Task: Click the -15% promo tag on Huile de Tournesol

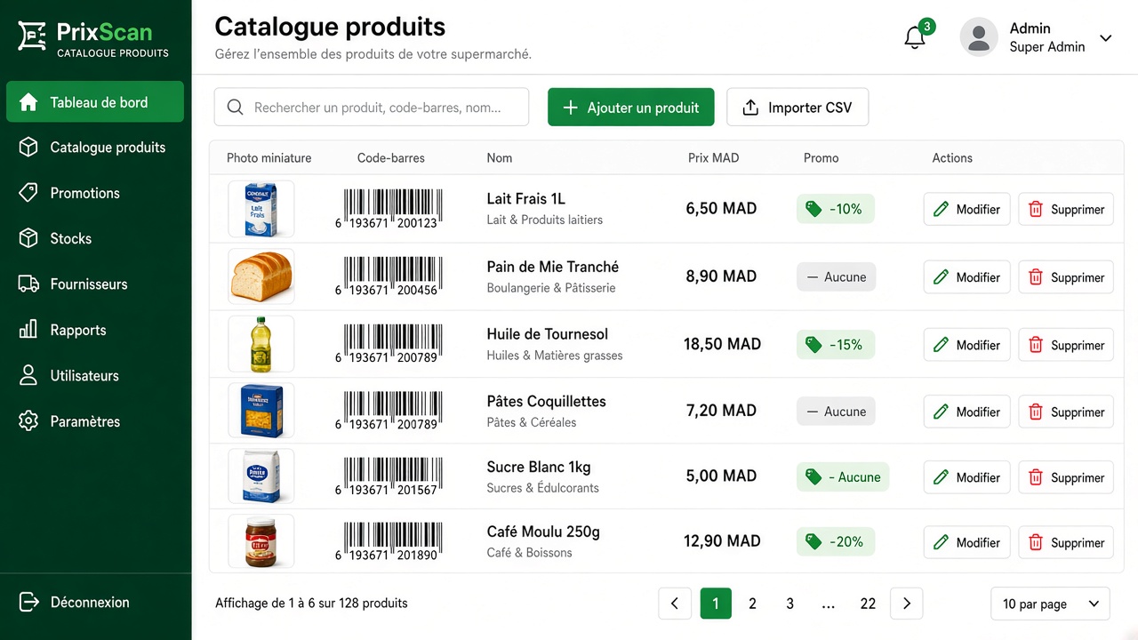Action: pos(836,345)
